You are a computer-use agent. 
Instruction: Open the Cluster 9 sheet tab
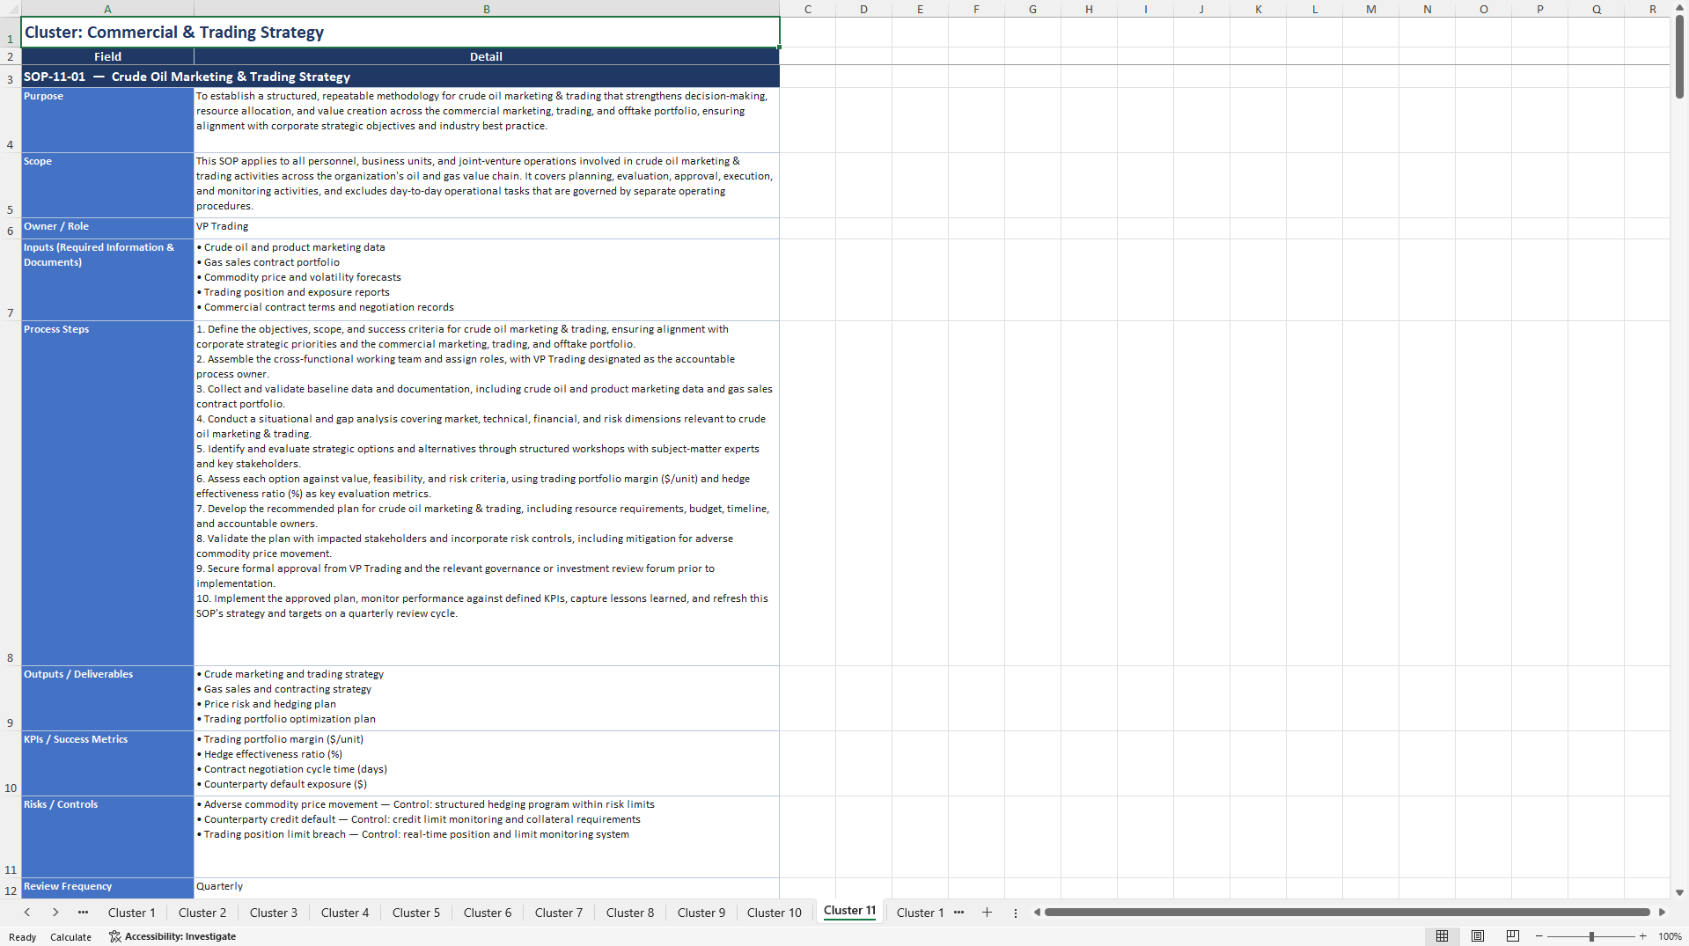[701, 913]
